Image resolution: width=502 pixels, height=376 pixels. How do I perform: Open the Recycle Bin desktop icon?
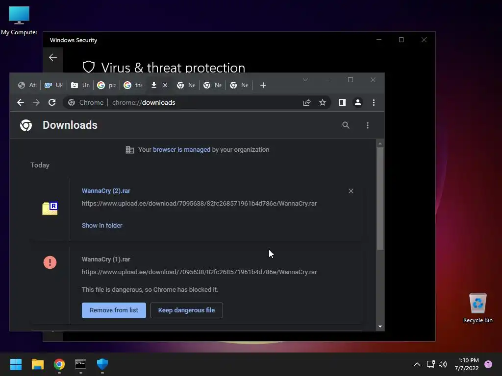(477, 307)
